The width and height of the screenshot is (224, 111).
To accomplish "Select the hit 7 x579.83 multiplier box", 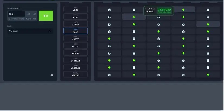I will tap(75, 52).
